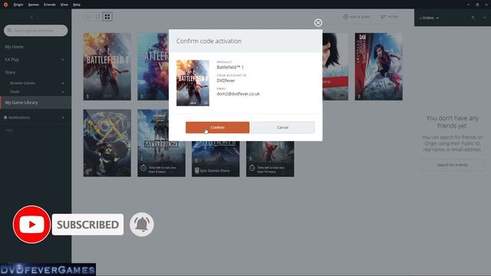
Task: Open Browse Games in Store
Action: (22, 83)
